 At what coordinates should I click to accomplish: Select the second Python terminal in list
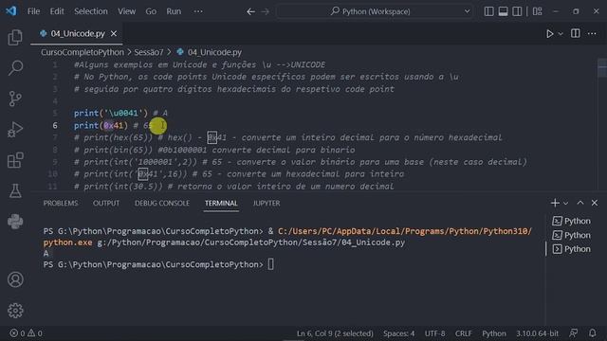[x=571, y=235]
